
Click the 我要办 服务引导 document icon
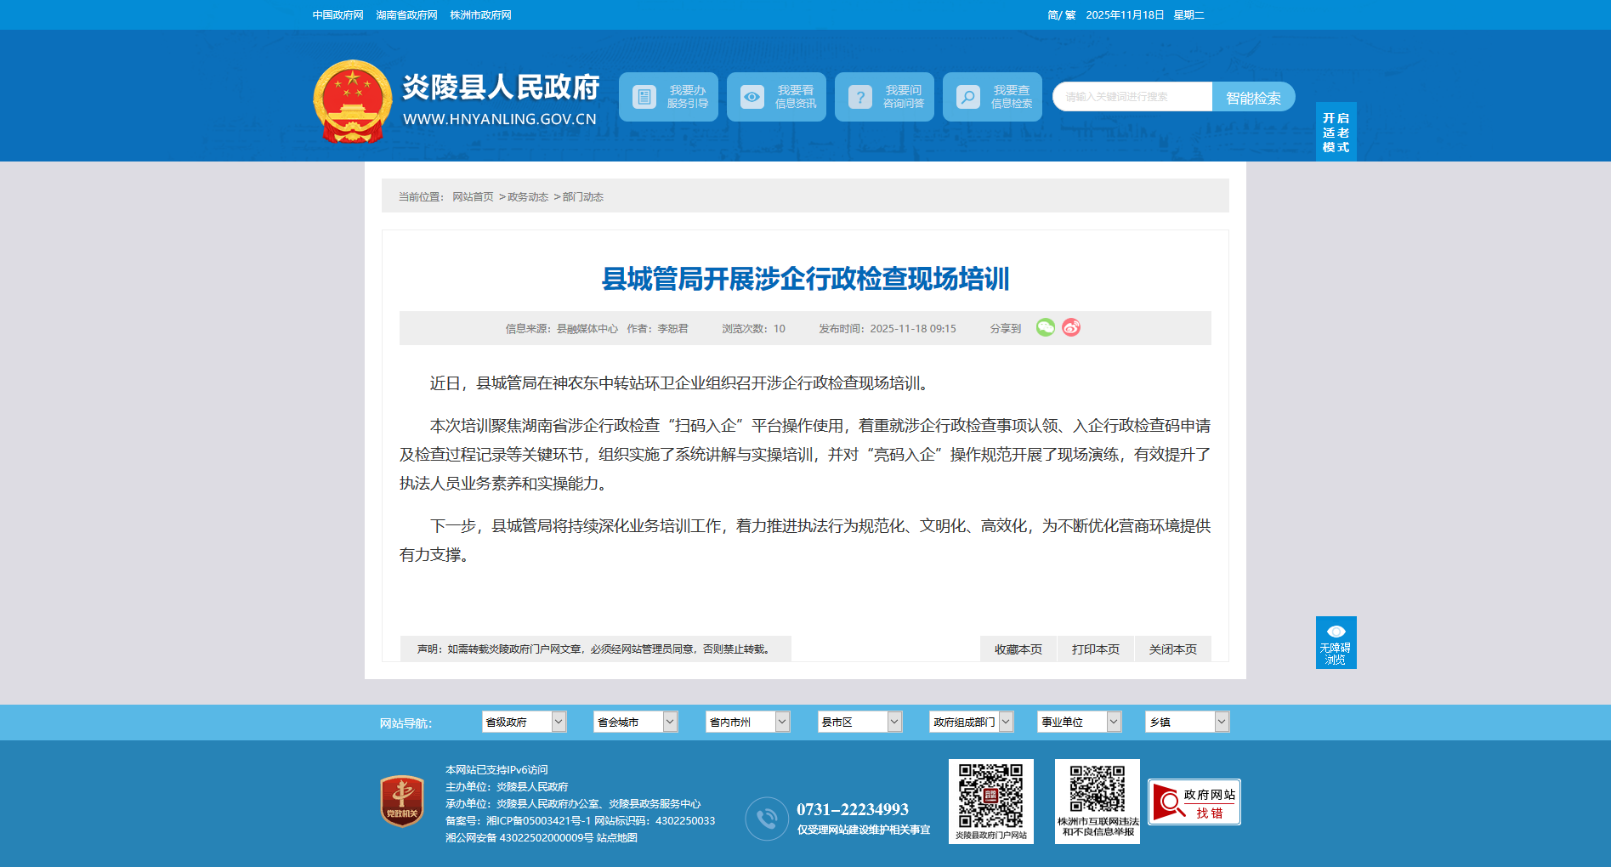pyautogui.click(x=644, y=97)
